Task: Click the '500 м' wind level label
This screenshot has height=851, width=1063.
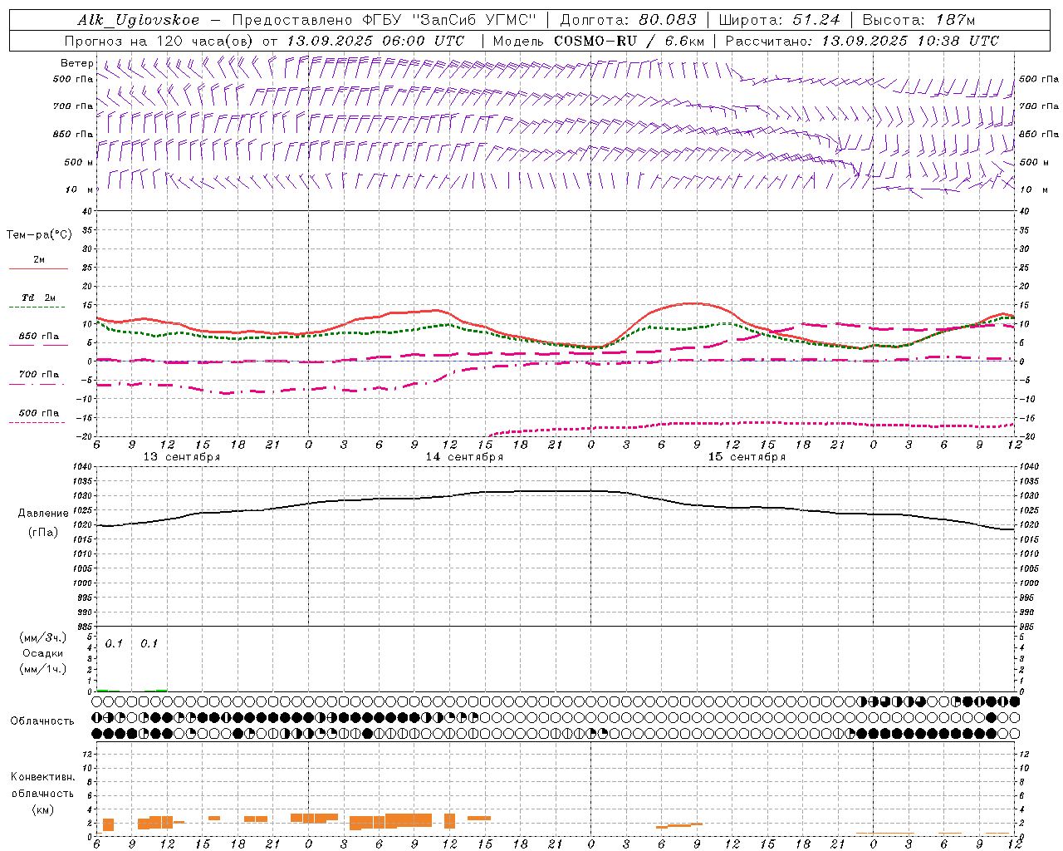Action: pos(79,162)
